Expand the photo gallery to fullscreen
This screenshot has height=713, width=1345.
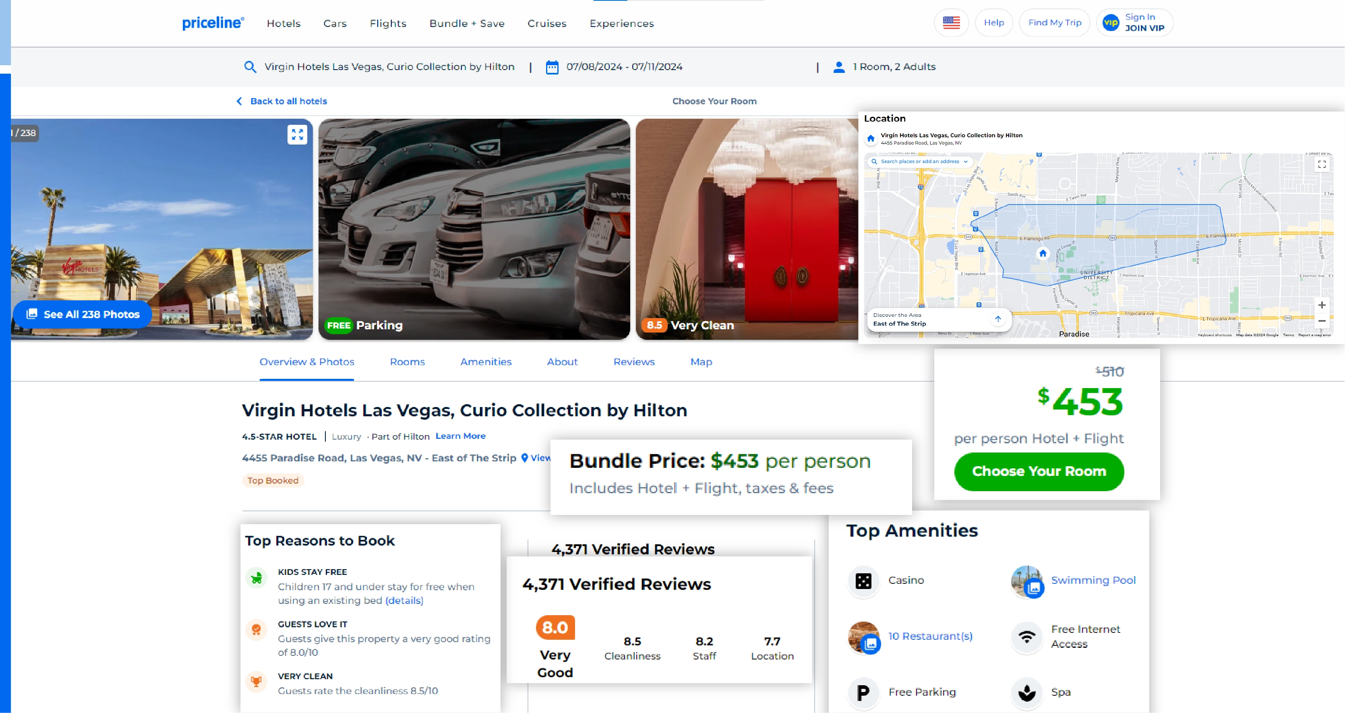point(297,134)
